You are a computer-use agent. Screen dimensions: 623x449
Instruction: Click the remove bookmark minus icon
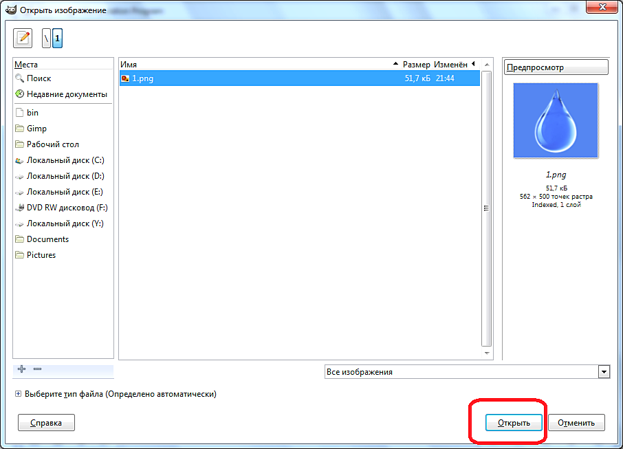point(37,369)
